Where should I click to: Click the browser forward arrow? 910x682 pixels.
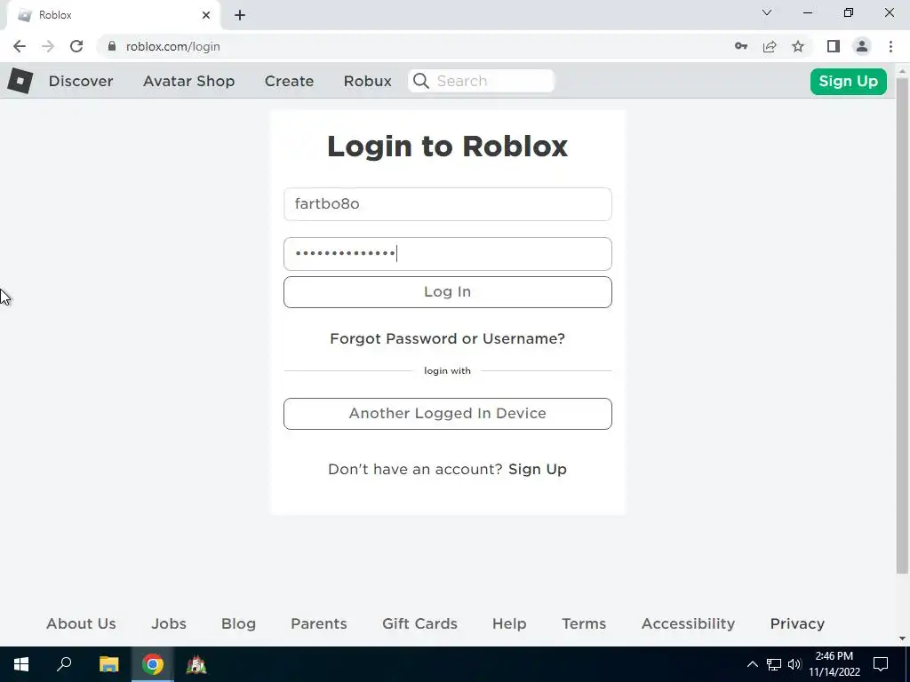click(48, 46)
